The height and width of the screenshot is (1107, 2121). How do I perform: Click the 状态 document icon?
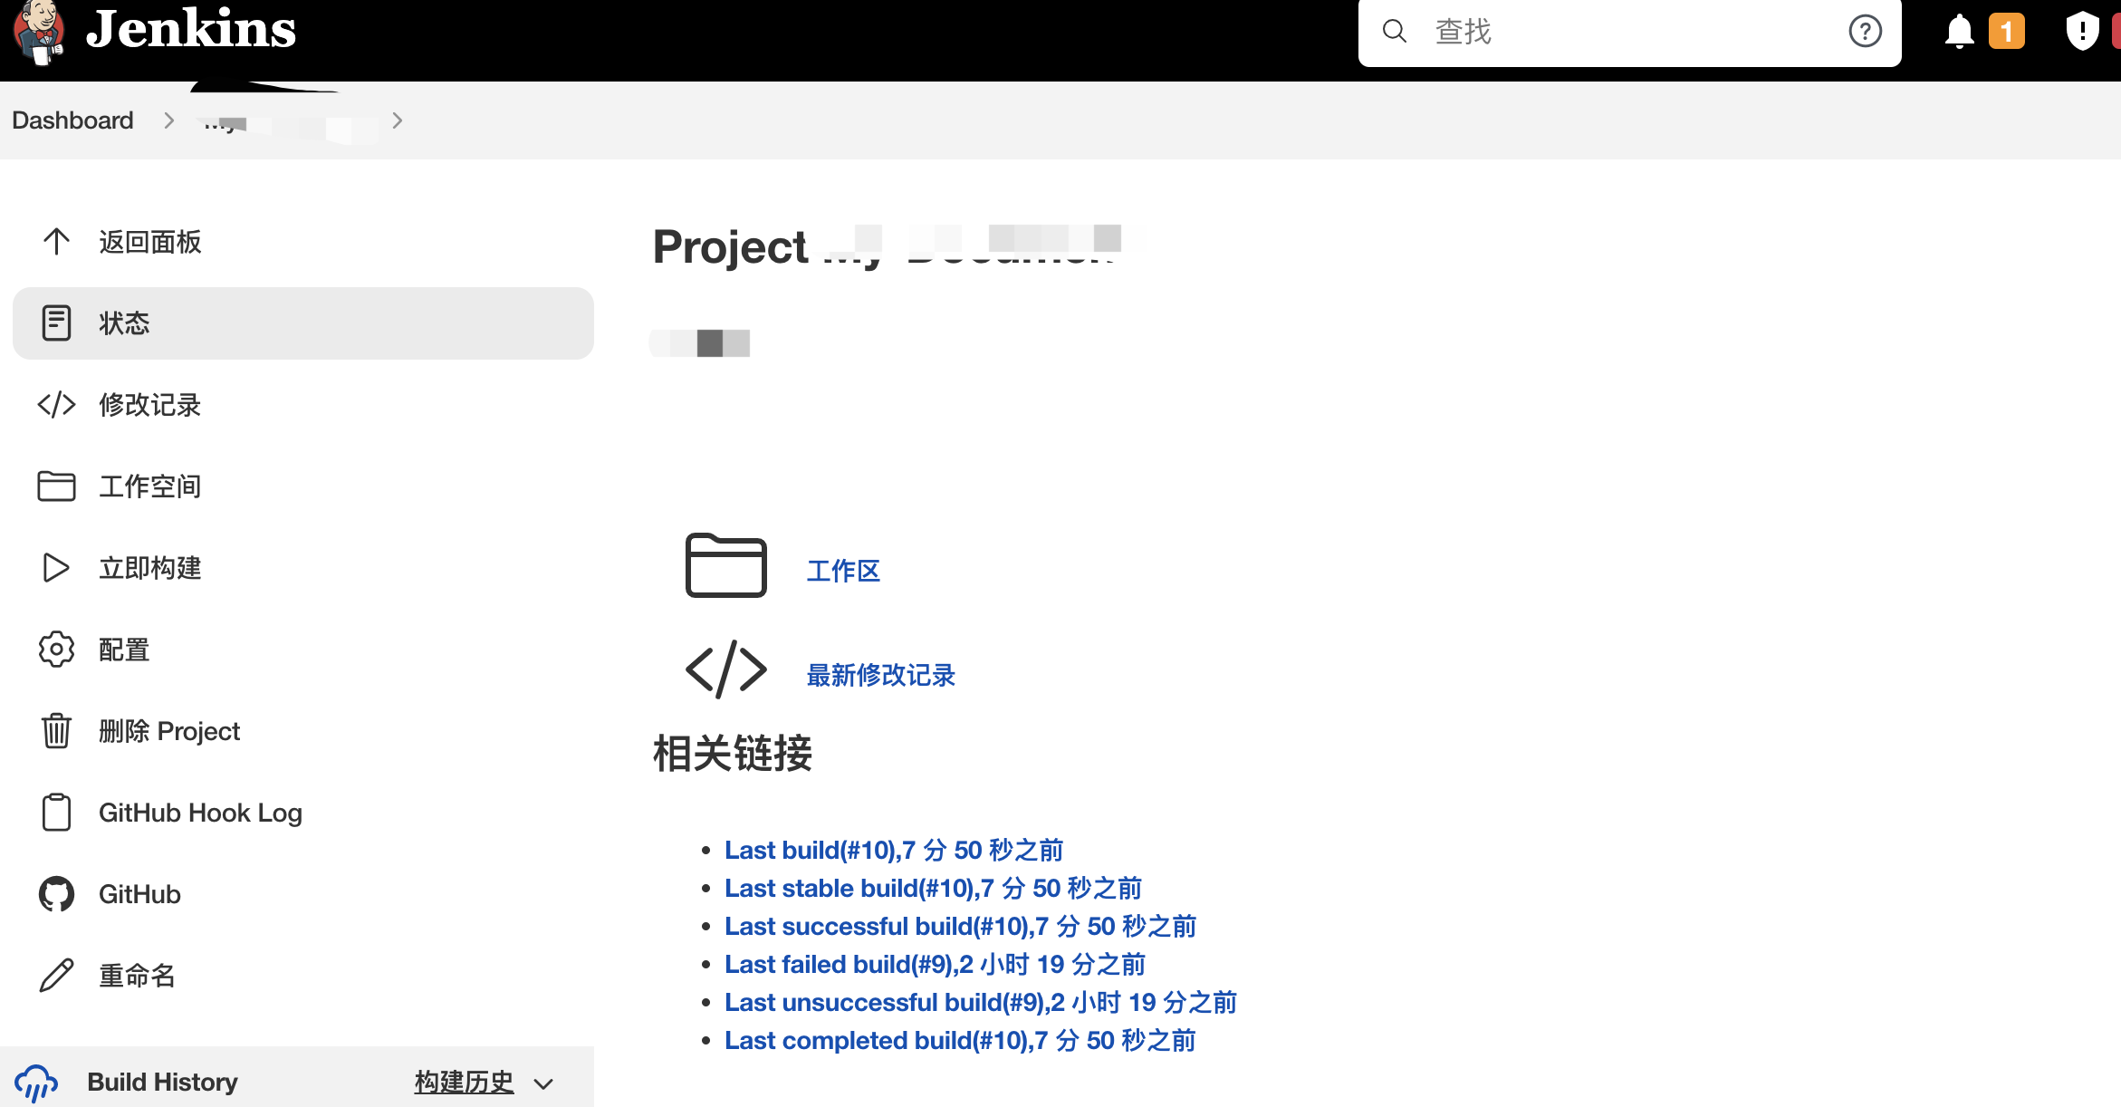pyautogui.click(x=56, y=323)
